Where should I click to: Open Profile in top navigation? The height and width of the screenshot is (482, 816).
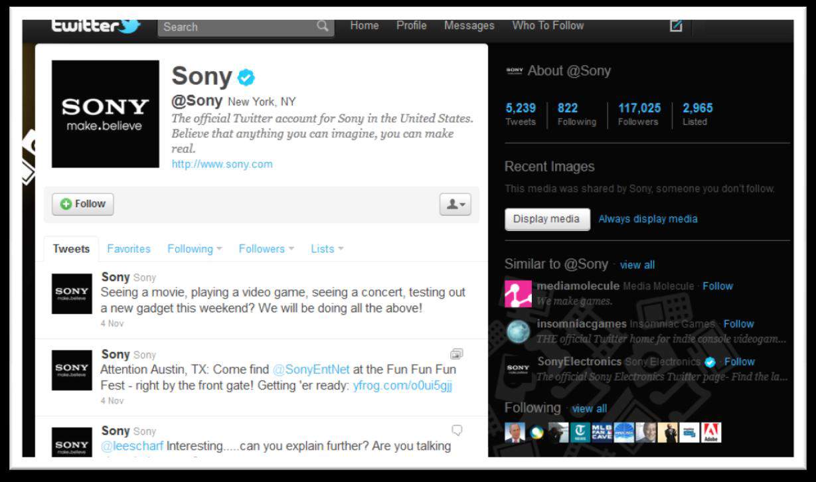[x=411, y=26]
